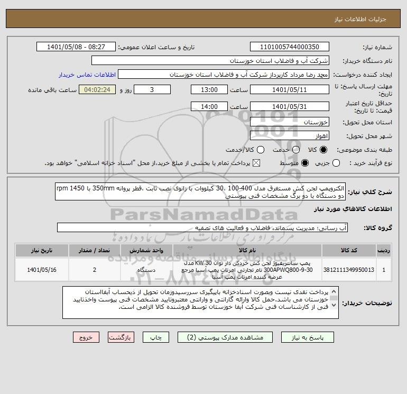Image resolution: width=407 pixels, height=394 pixels.
Task: Click the ردیف column header
Action: coord(384,250)
